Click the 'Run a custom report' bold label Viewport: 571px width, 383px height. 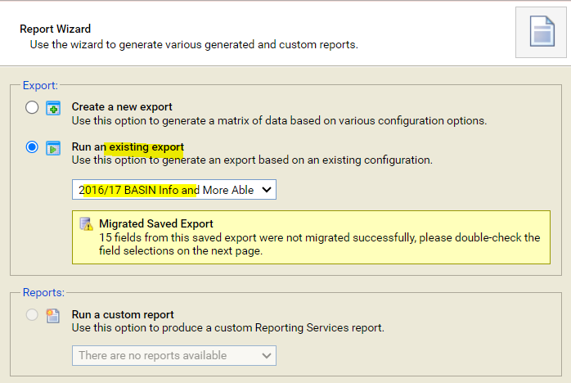(x=123, y=314)
